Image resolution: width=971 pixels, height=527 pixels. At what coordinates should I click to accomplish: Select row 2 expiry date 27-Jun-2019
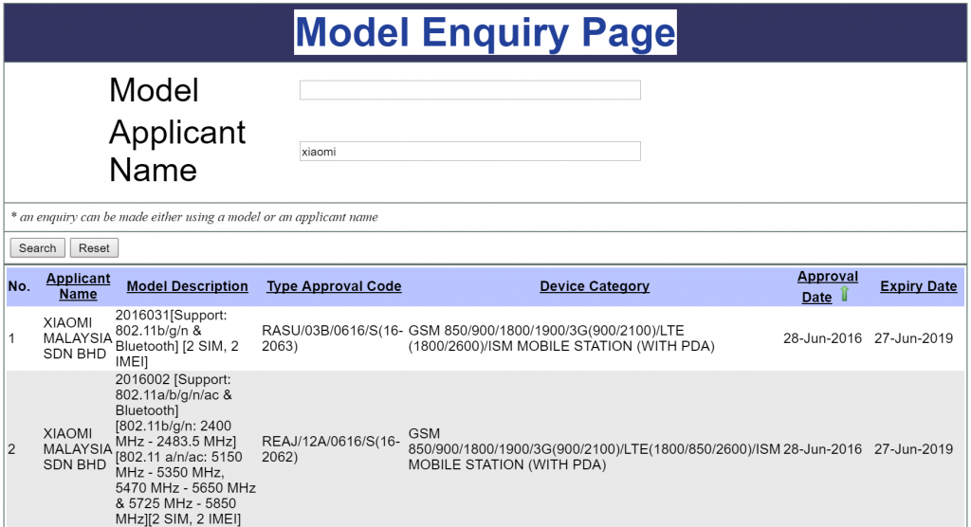[x=913, y=449]
